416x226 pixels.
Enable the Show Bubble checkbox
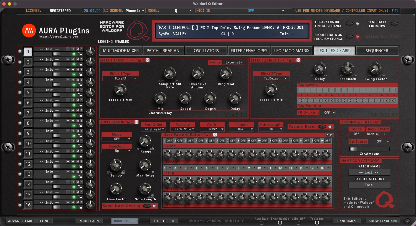[x=280, y=223]
